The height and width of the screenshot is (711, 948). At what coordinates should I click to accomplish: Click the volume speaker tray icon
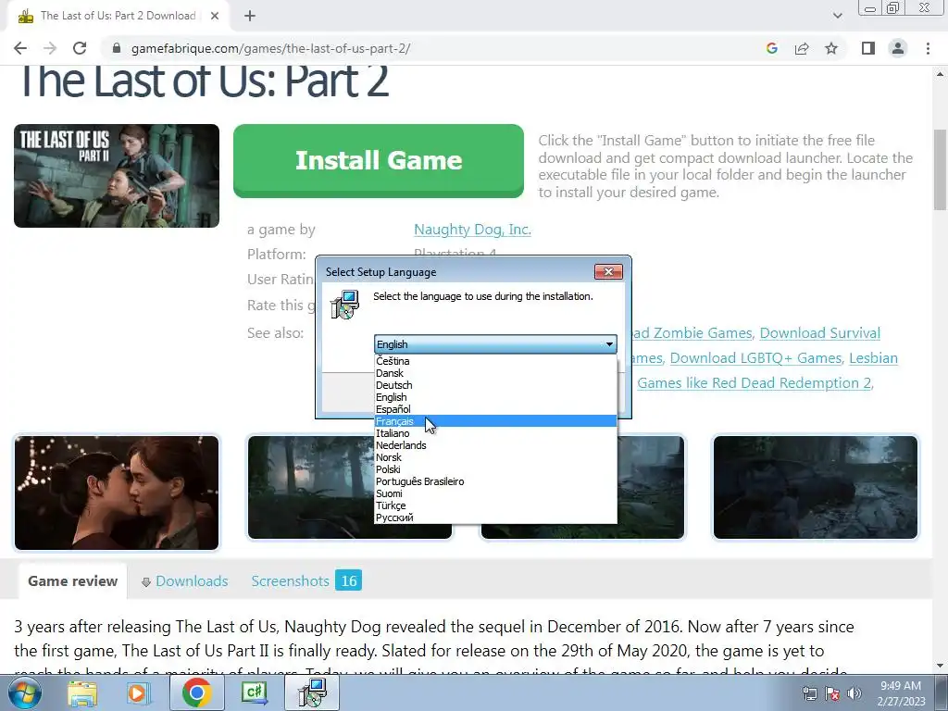[854, 694]
